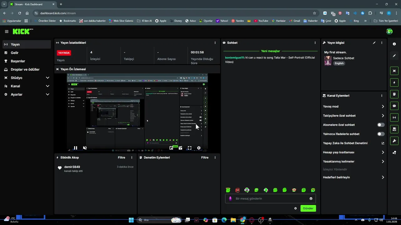
Task: Open the YouTube bookmark
Action: tap(261, 21)
